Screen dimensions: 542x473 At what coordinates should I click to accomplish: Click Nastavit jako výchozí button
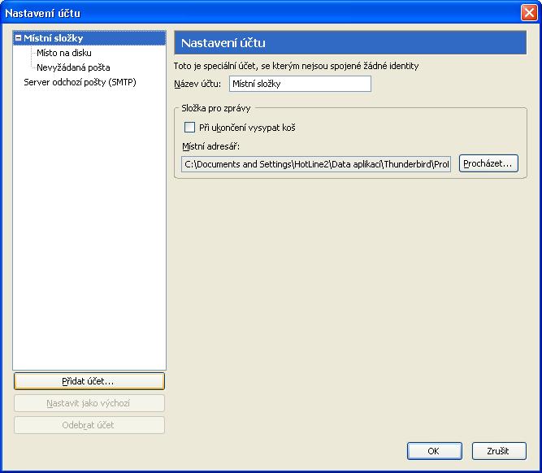point(89,403)
